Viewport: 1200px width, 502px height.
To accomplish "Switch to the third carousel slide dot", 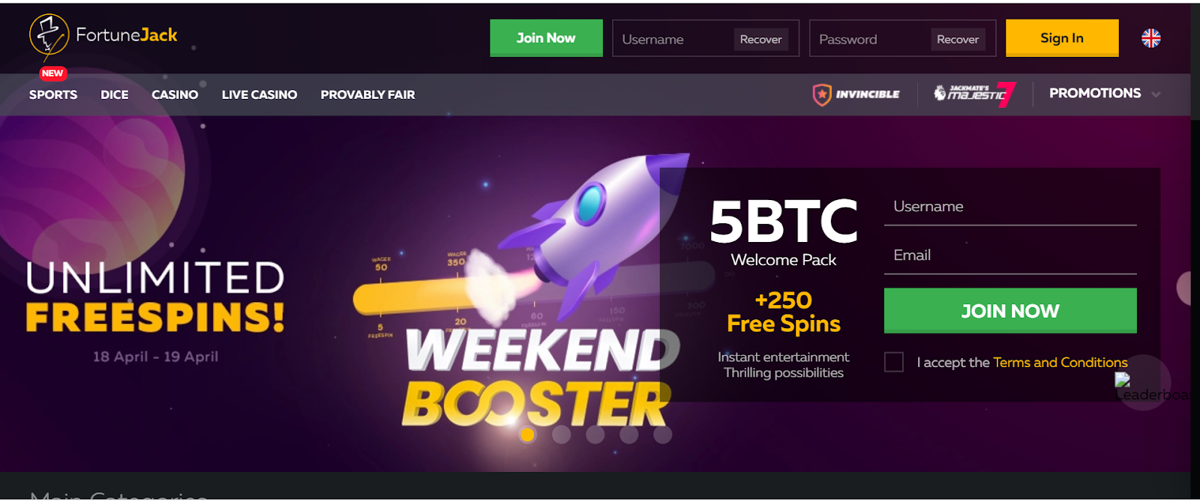I will tap(595, 435).
